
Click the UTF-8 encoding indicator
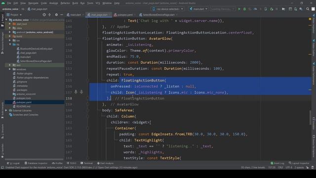pos(288,167)
